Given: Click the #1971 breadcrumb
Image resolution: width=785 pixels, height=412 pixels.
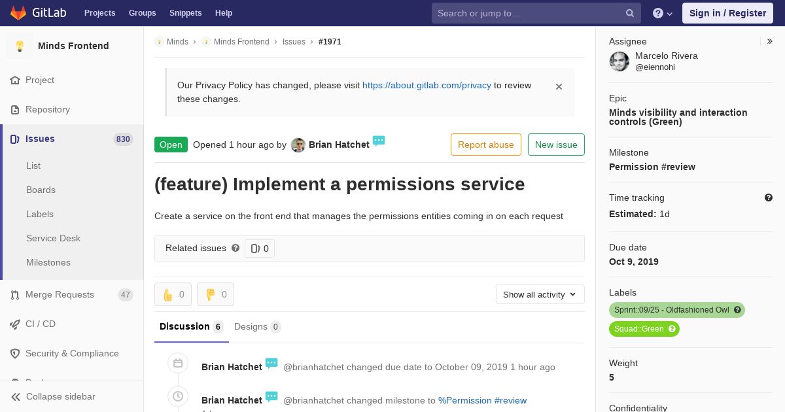Looking at the screenshot, I should click(330, 42).
